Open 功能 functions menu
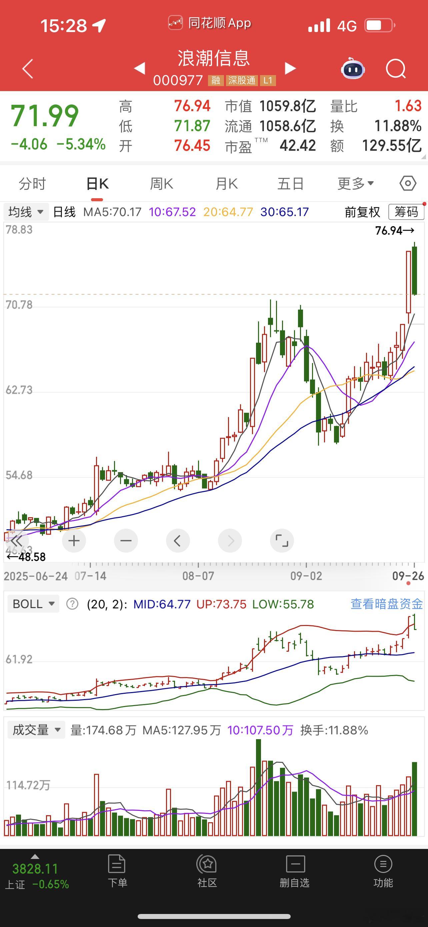Screen dimensions: 428x927 coord(383,871)
